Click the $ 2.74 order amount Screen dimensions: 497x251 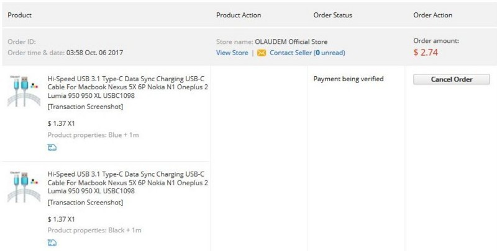pos(426,53)
